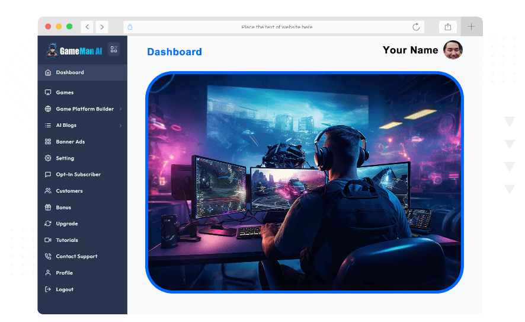Open the Dashboard menu item
Viewport: 525px width, 322px height.
click(70, 72)
